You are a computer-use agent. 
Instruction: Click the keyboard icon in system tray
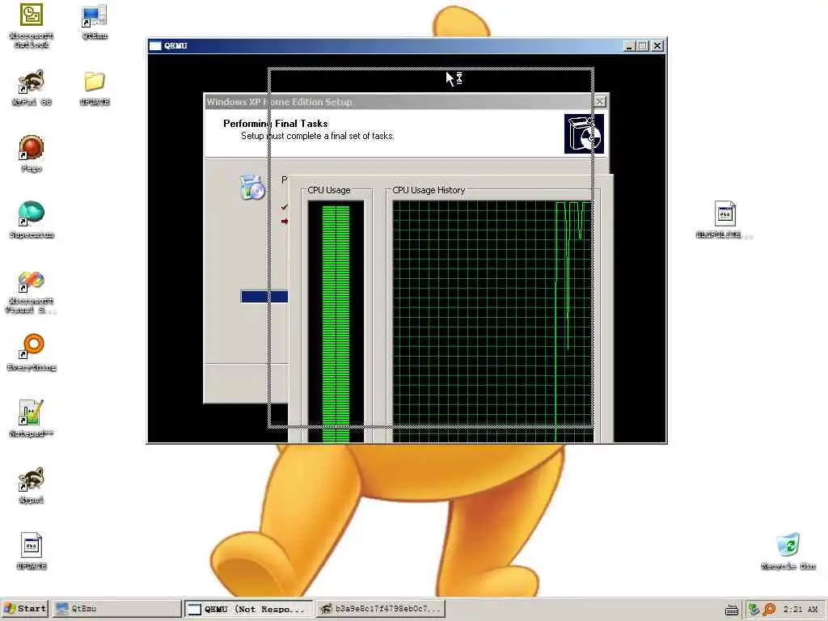pyautogui.click(x=731, y=610)
